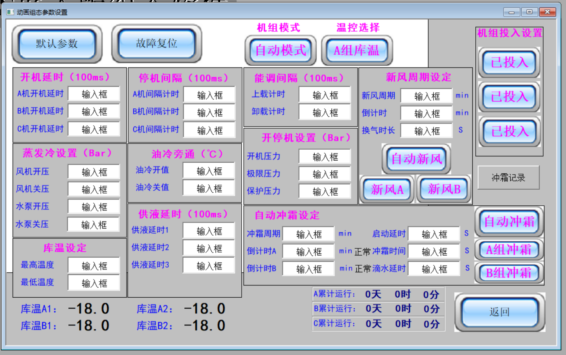Toggle the first 已投入 unit button
The height and width of the screenshot is (355, 566).
pos(509,62)
